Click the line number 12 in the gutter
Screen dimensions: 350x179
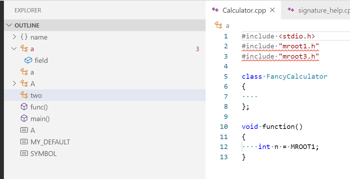pos(224,147)
